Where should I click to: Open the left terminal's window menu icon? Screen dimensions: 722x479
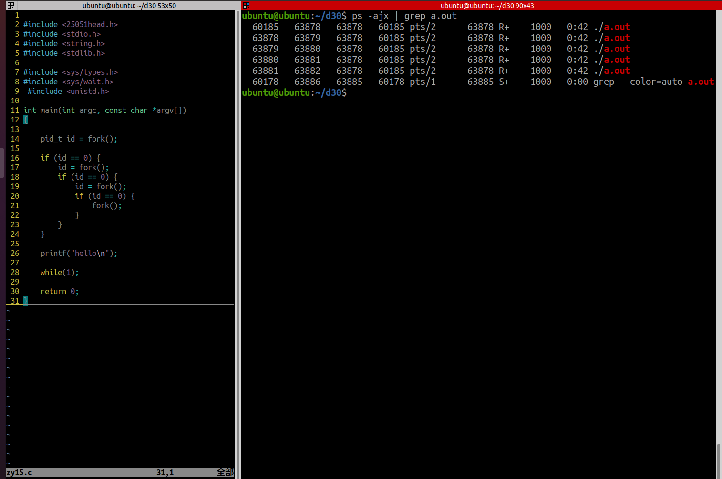point(10,5)
